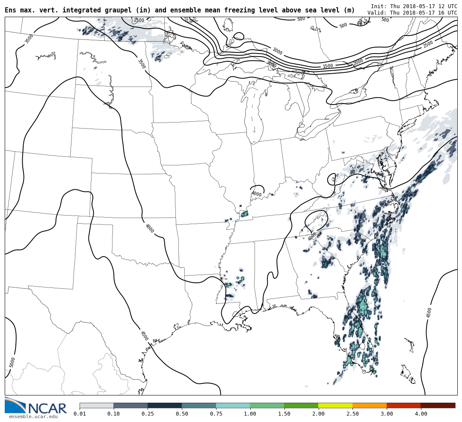Pick the dark brown 4.00 color swatch
The width and height of the screenshot is (462, 422).
click(x=438, y=405)
